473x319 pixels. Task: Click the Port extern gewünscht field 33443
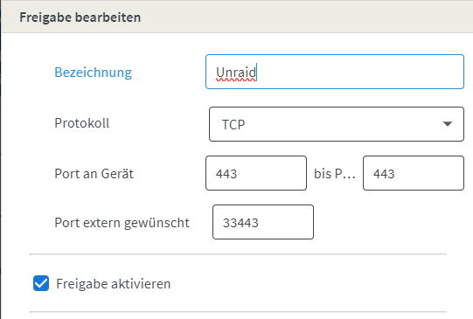[x=263, y=222]
